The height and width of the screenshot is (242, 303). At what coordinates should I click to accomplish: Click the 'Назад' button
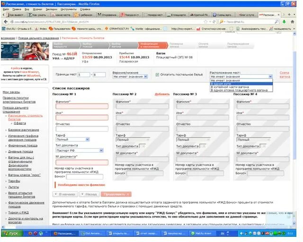pos(89,194)
